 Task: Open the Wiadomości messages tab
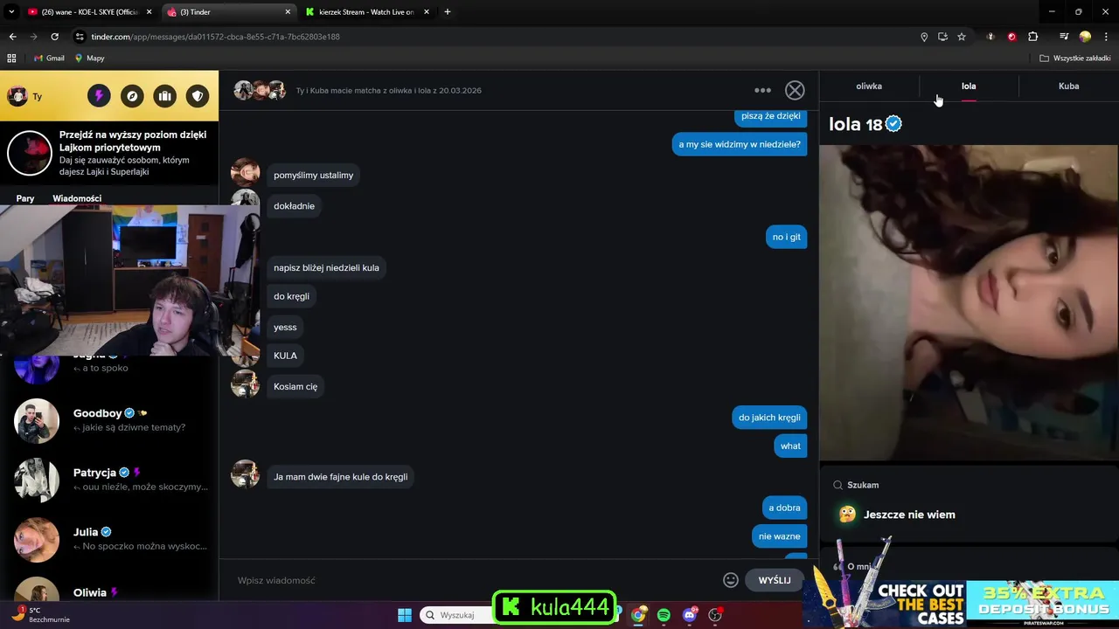pos(77,198)
